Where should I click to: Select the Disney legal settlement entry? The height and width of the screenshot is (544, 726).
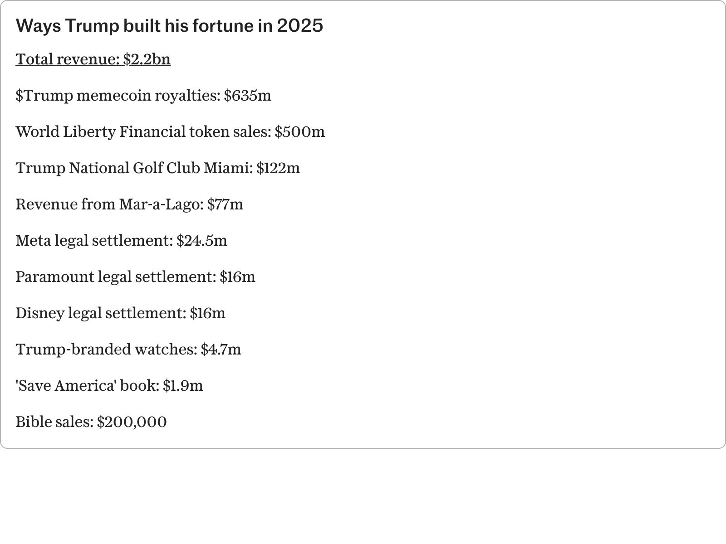tap(120, 313)
